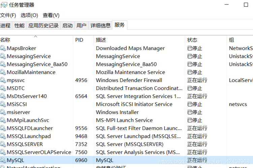Click PID 6564 cell

coord(81,96)
